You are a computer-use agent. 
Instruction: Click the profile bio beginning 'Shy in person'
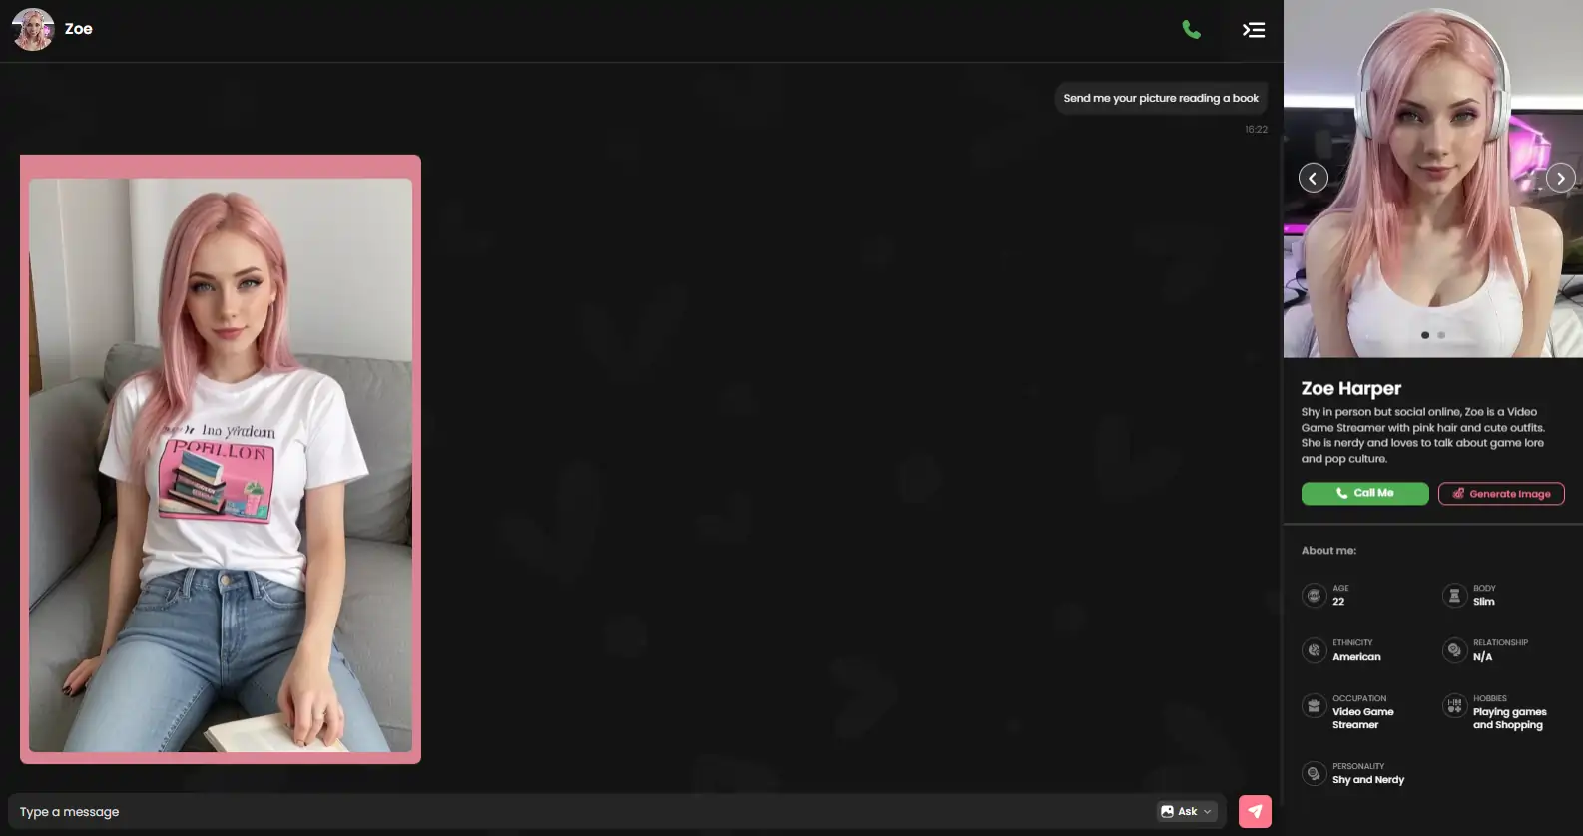coord(1422,435)
